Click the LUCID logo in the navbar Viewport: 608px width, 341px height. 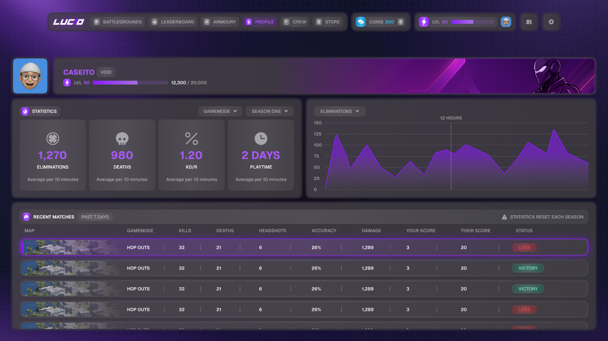[68, 22]
